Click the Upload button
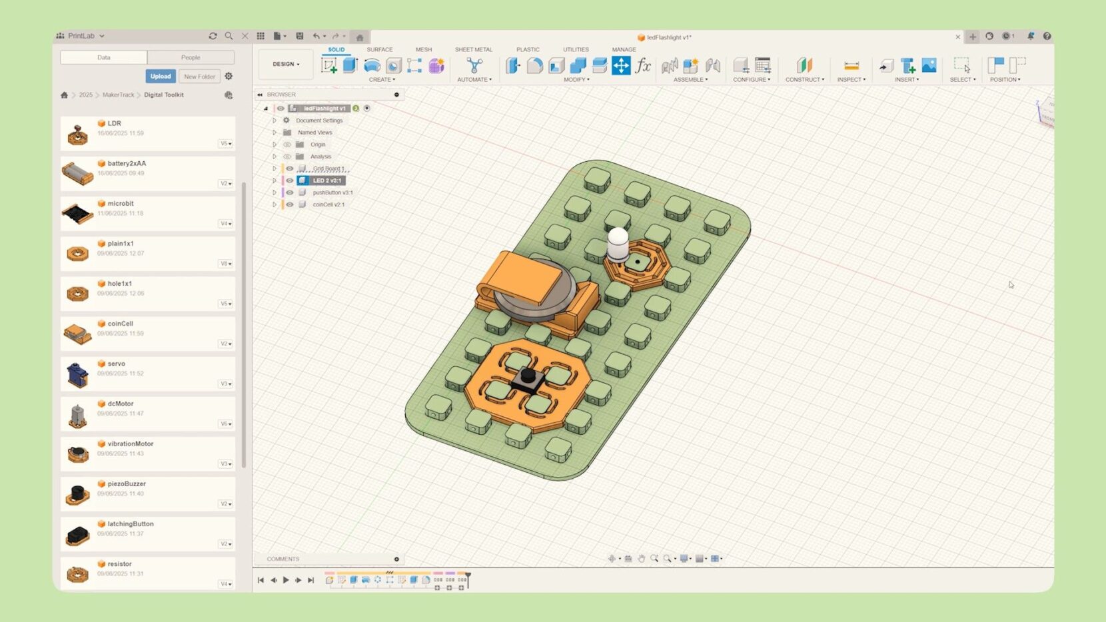 click(161, 76)
